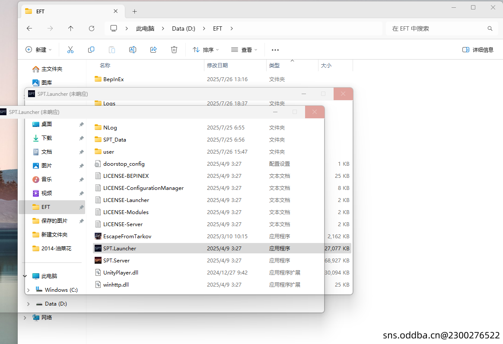Sort by the 名称 column header

(x=105, y=65)
